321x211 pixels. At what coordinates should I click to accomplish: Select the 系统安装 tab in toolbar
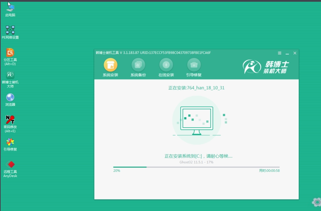110,68
